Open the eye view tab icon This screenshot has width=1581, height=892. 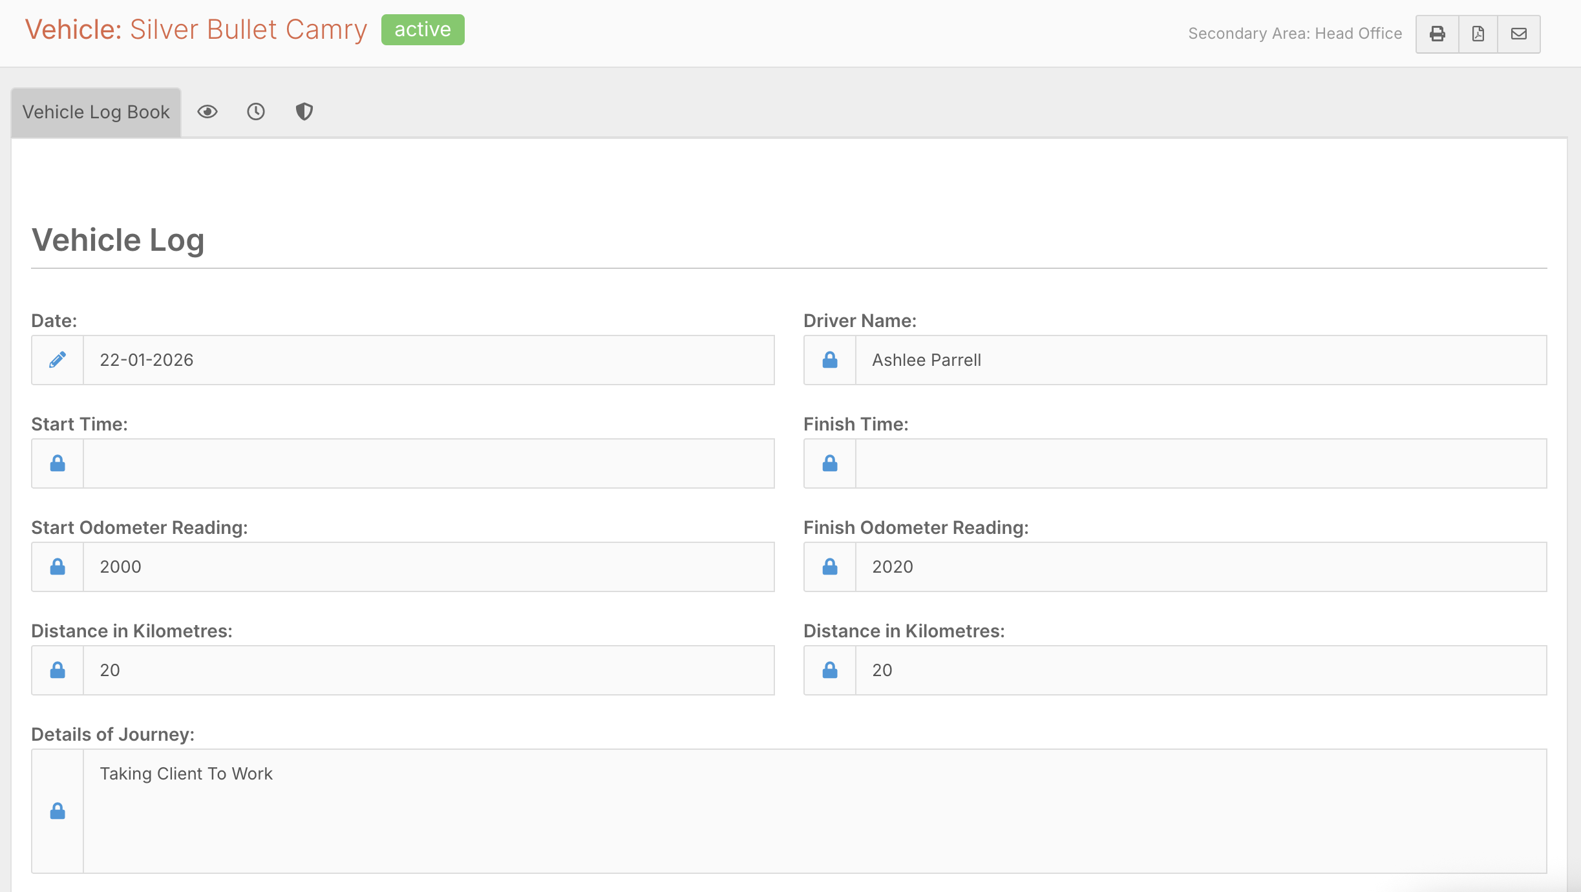tap(207, 112)
